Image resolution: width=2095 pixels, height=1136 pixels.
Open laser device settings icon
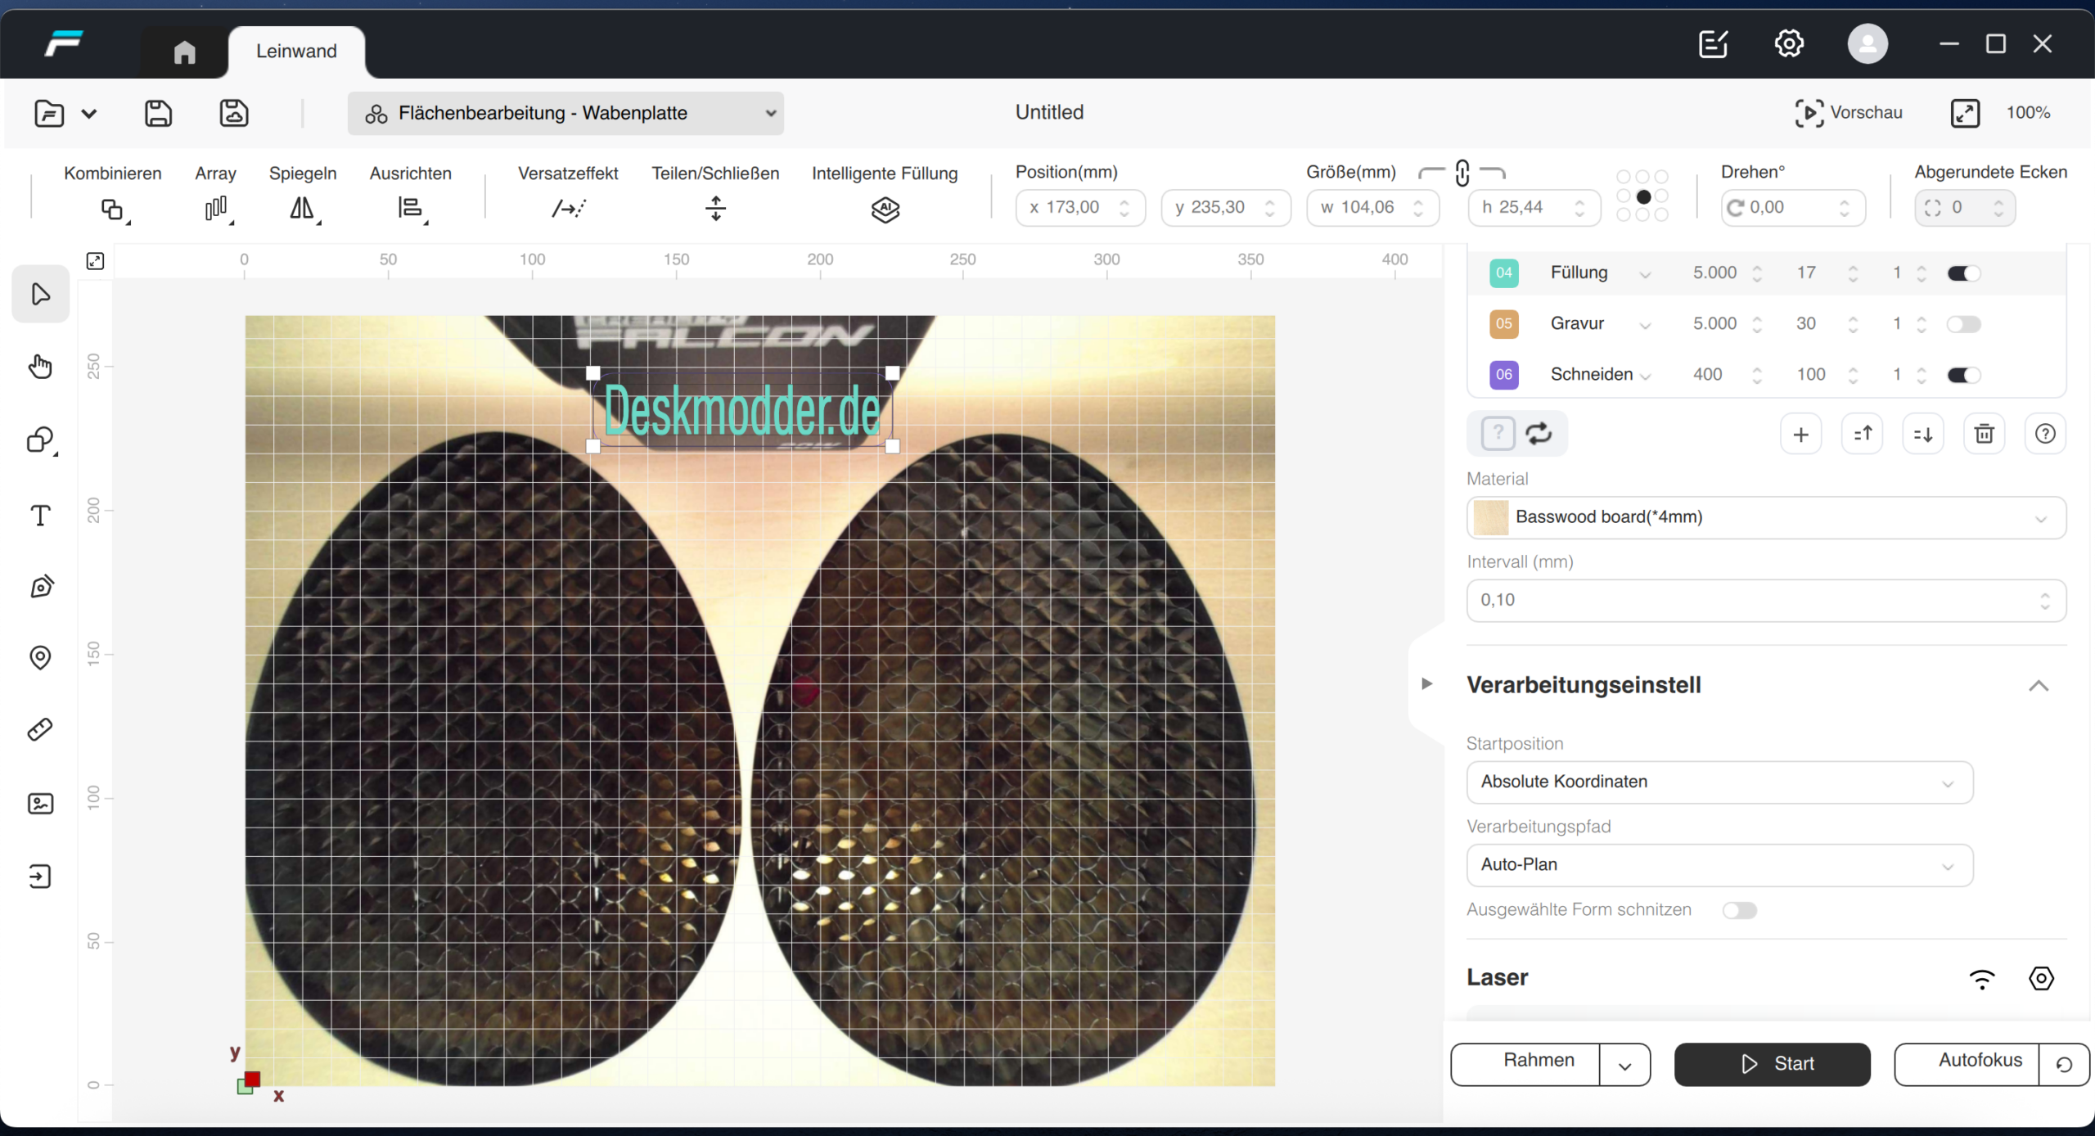pyautogui.click(x=2041, y=978)
